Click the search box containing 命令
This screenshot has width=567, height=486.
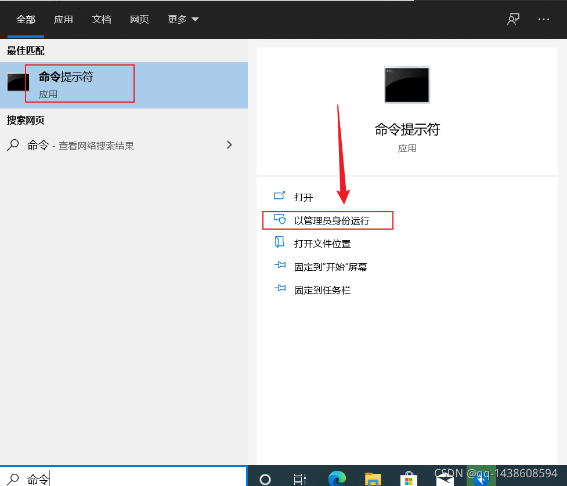pyautogui.click(x=123, y=477)
